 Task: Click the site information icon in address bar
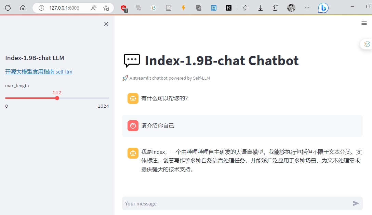[41, 8]
